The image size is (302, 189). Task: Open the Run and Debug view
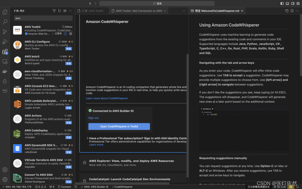tap(5, 42)
